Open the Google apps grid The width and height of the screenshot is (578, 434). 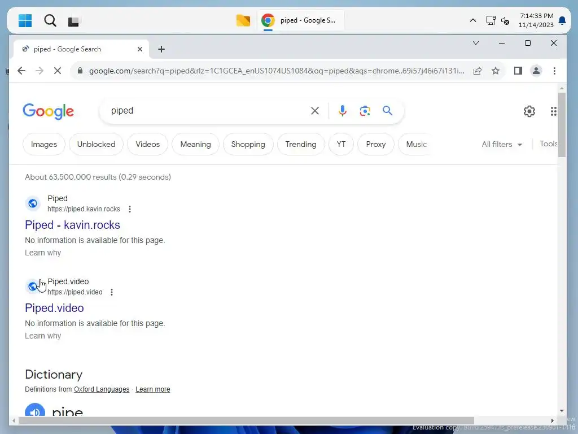click(554, 111)
